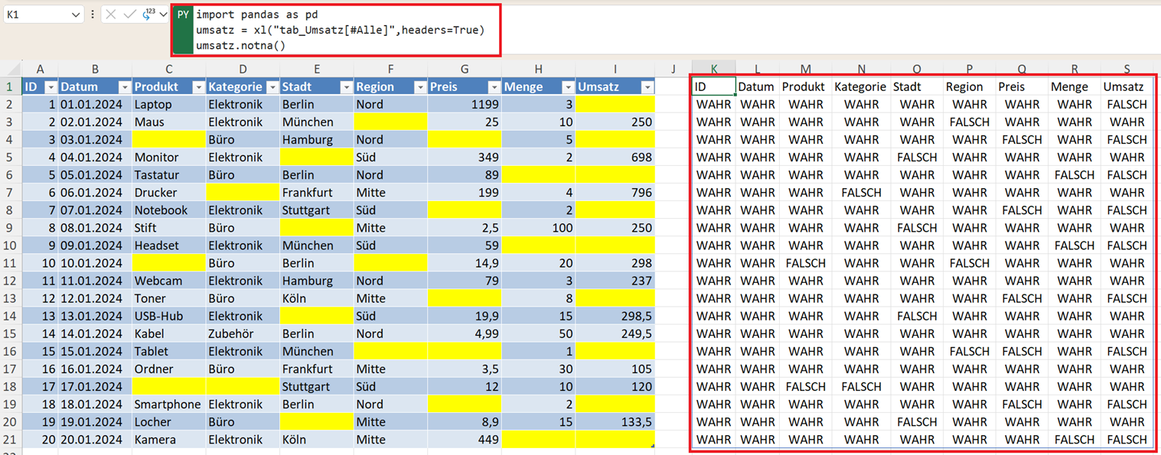Click the enter checkmark icon in formula bar
The width and height of the screenshot is (1161, 455).
pyautogui.click(x=129, y=15)
